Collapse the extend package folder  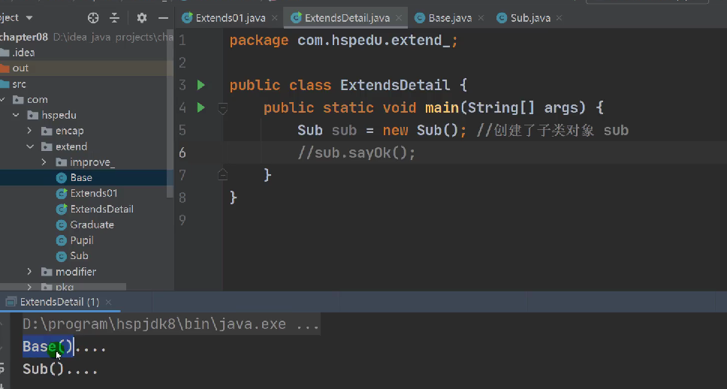click(x=30, y=146)
